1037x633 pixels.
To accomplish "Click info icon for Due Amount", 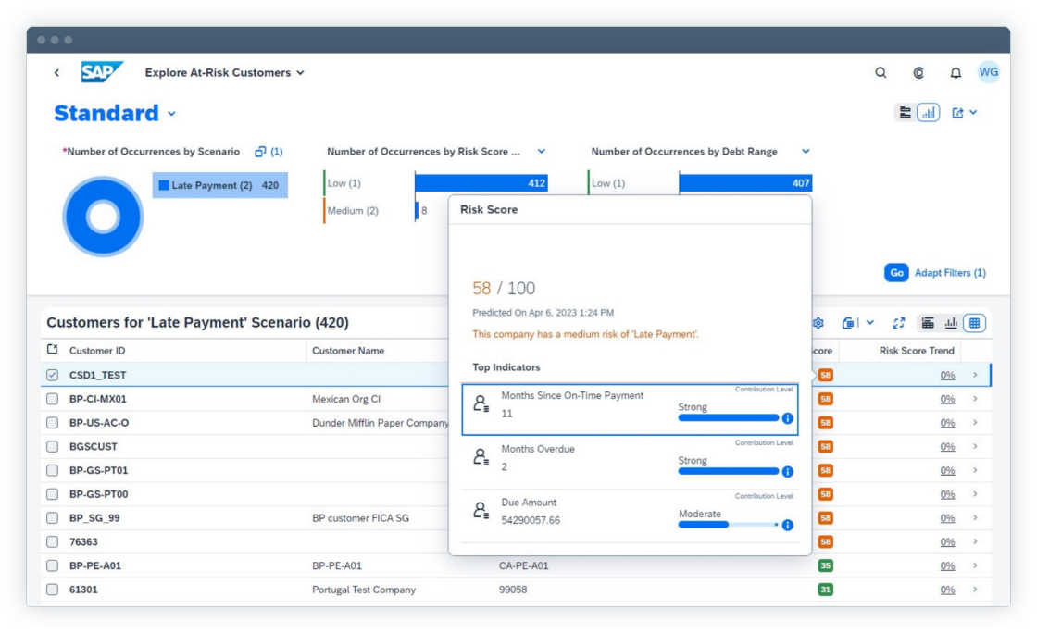I will pos(787,526).
